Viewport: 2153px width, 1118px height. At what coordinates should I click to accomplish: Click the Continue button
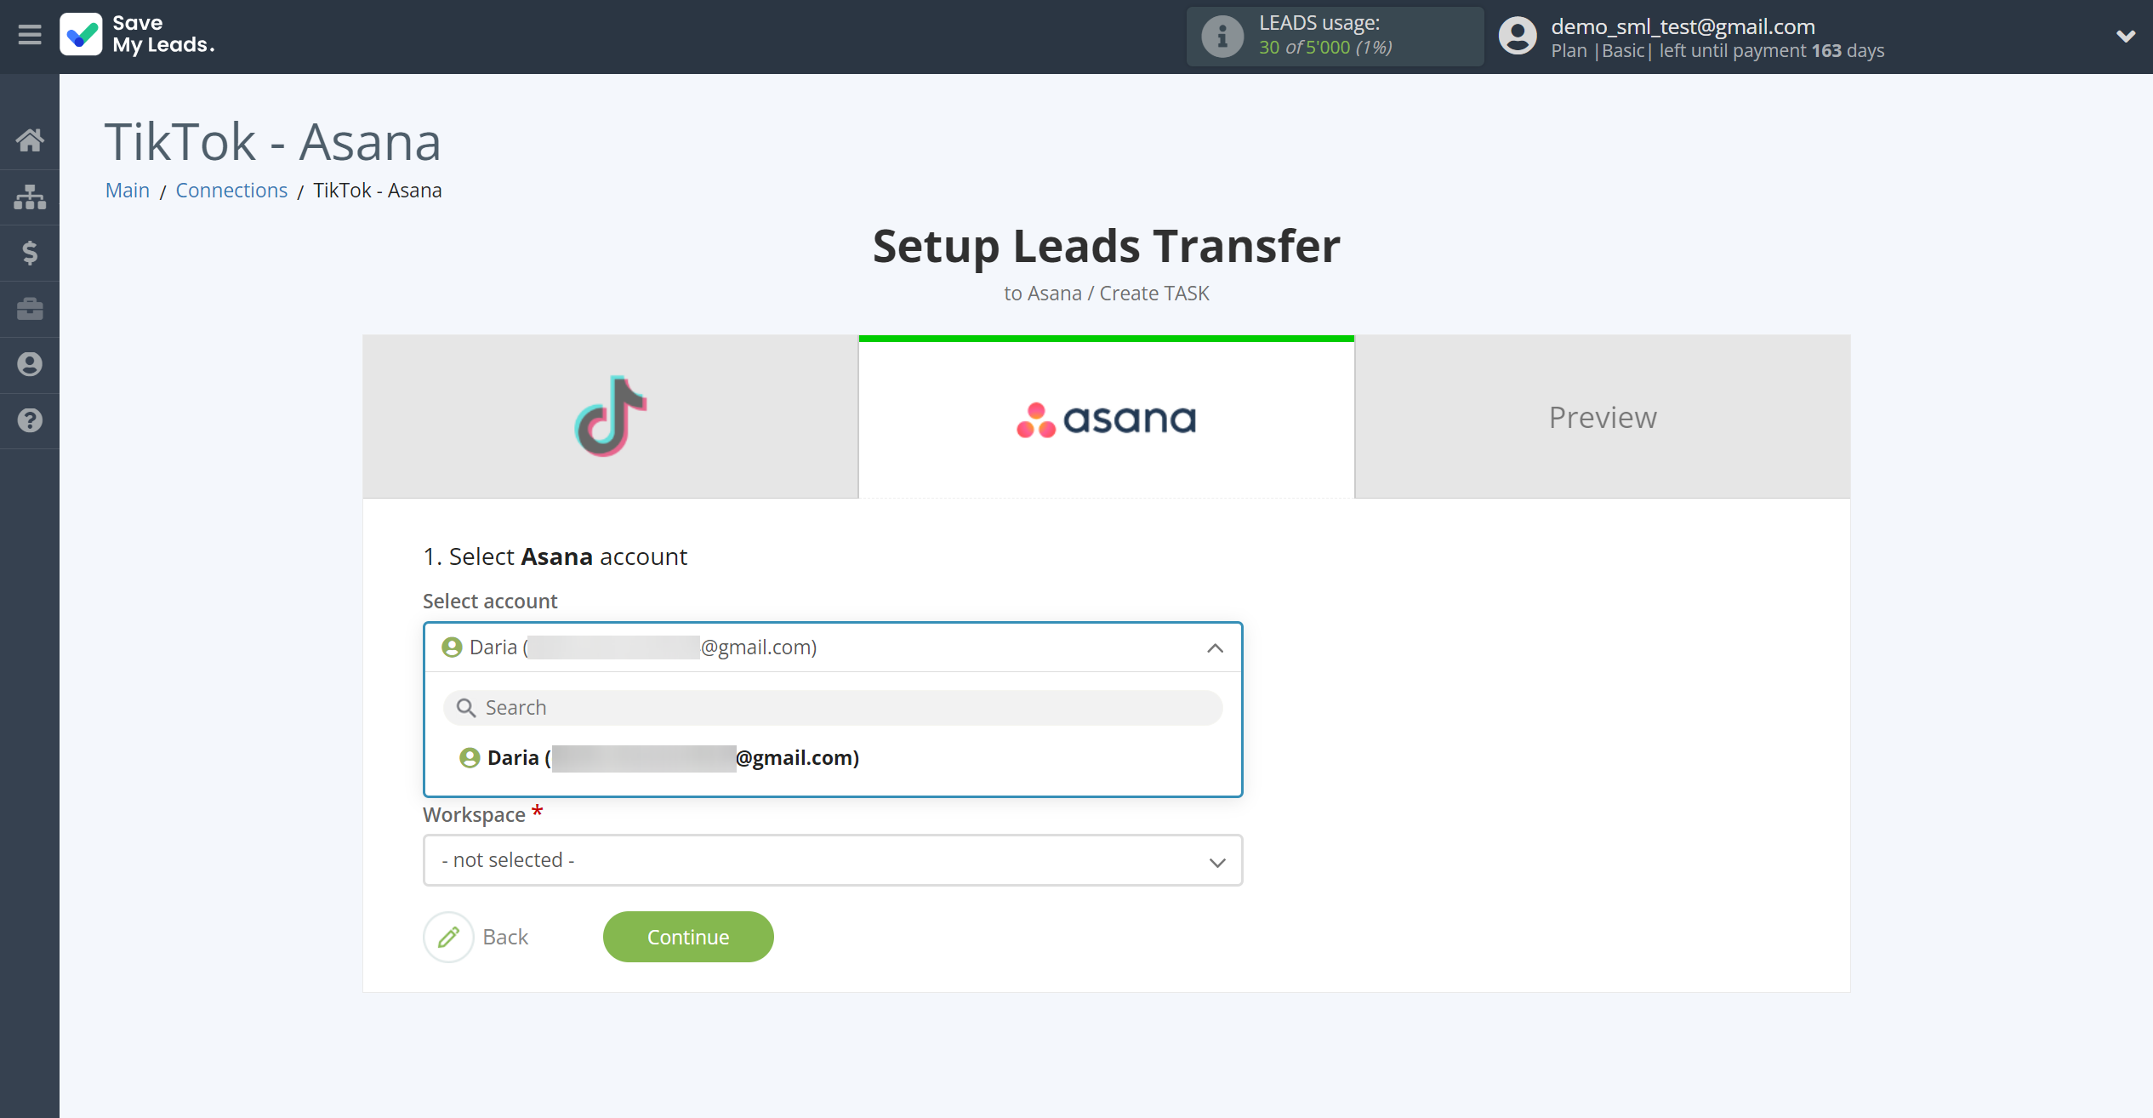(688, 936)
